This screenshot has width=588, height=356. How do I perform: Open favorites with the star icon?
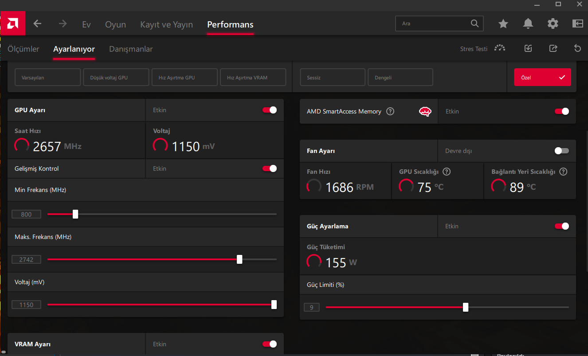pyautogui.click(x=503, y=24)
